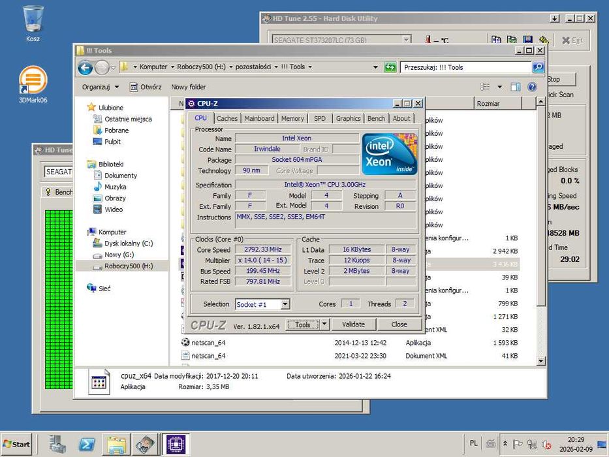Click the view mode icon in the Explorer toolbar
Image resolution: width=609 pixels, height=457 pixels.
click(485, 87)
